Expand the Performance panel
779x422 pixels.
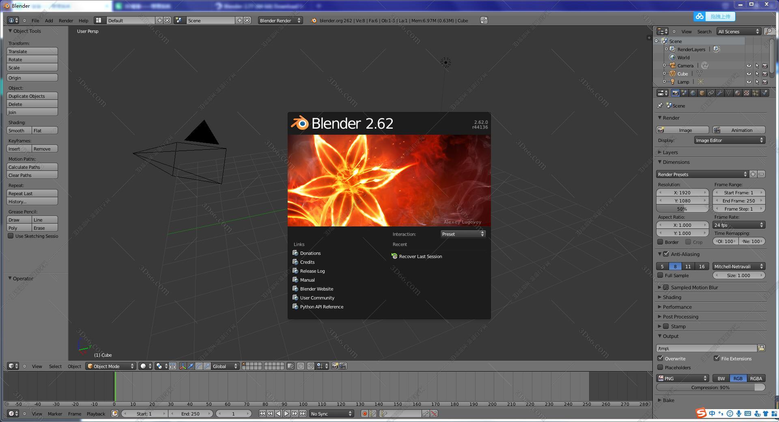click(x=677, y=307)
